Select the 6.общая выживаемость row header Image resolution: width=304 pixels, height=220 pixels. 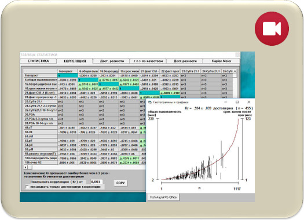click(x=41, y=80)
